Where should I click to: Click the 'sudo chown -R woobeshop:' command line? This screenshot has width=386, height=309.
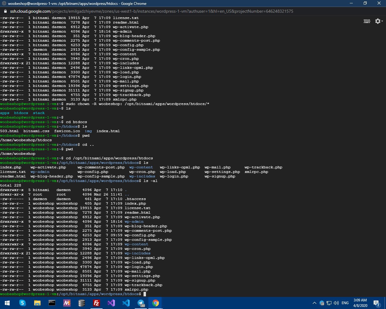click(x=137, y=104)
